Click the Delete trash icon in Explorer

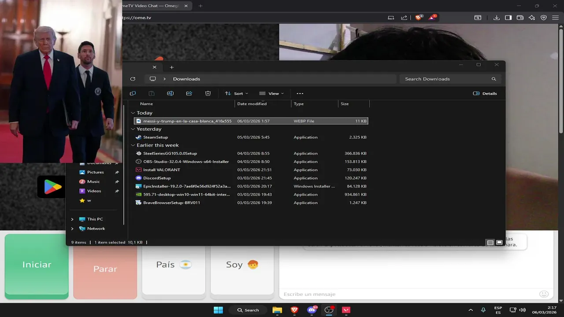pyautogui.click(x=208, y=93)
